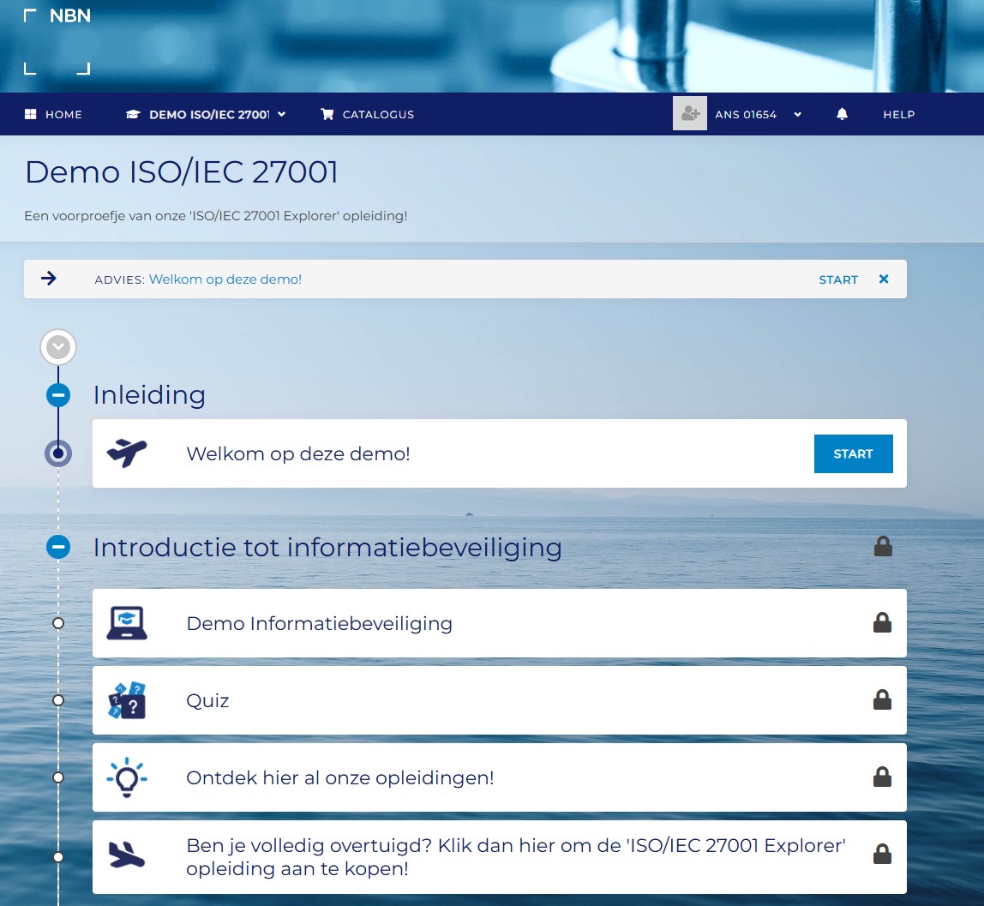Toggle the top grey chevron circle
The height and width of the screenshot is (906, 984).
58,347
